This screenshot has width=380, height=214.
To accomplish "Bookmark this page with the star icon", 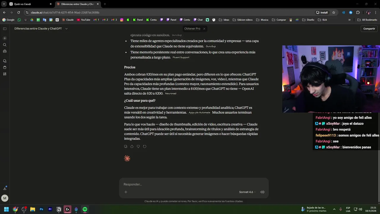I will point(334,12).
